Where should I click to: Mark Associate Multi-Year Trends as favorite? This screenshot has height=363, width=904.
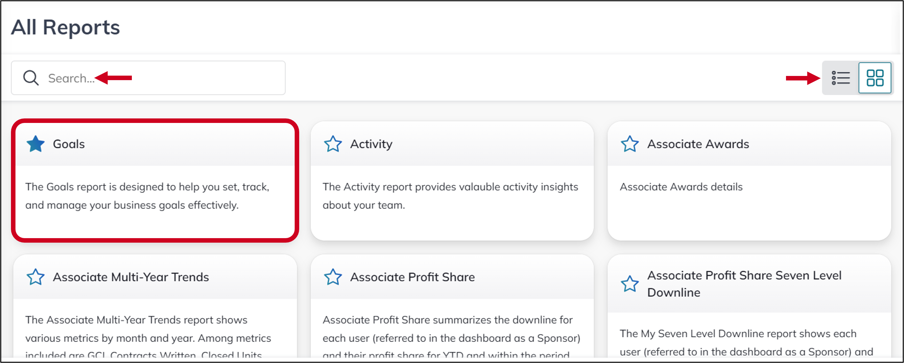[x=35, y=277]
